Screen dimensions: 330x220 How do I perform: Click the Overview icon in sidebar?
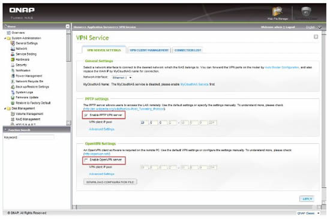click(x=8, y=32)
